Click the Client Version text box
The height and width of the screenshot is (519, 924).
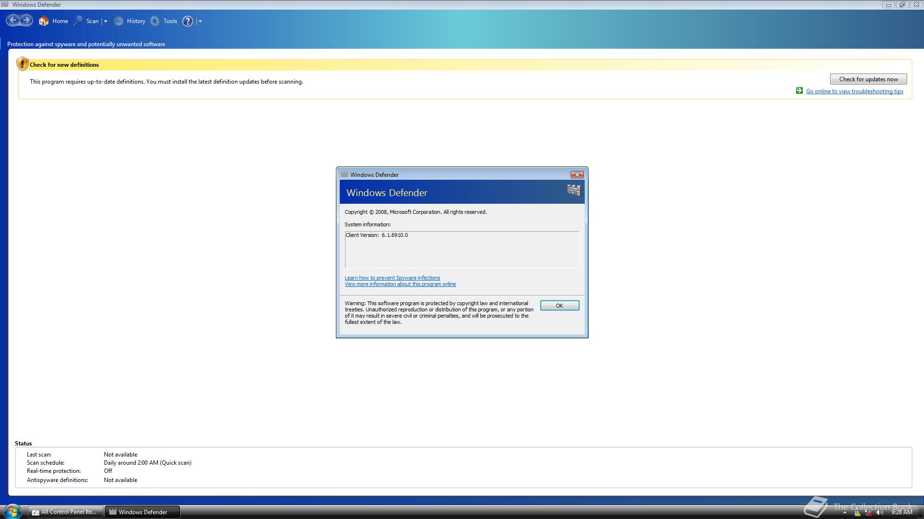click(x=462, y=249)
